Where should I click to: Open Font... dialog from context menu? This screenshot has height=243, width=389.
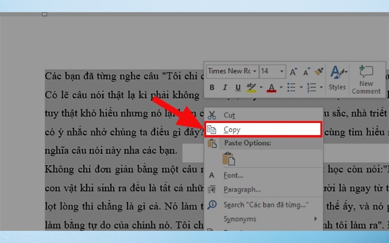(264, 175)
